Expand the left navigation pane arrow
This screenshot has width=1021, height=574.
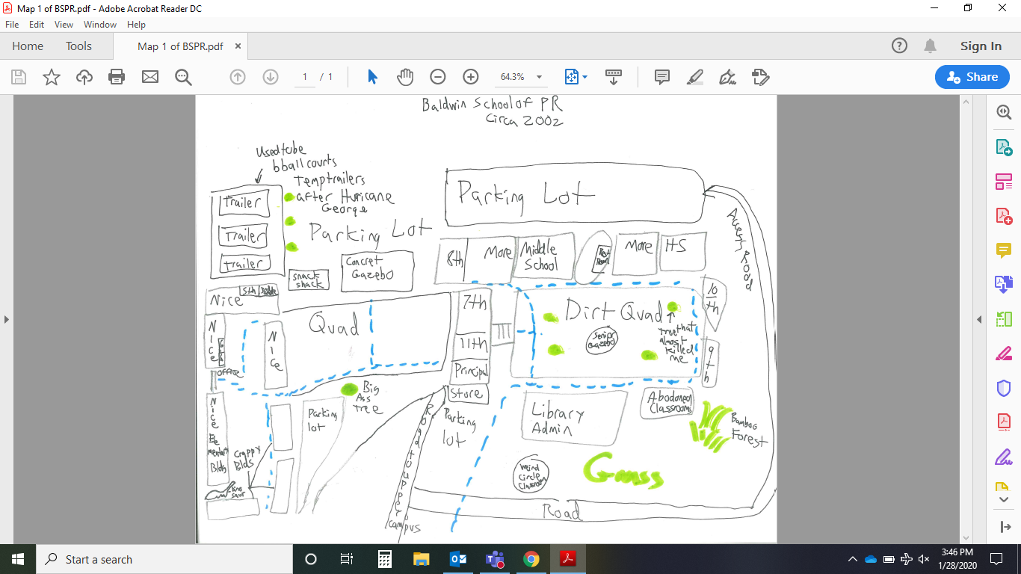(7, 319)
